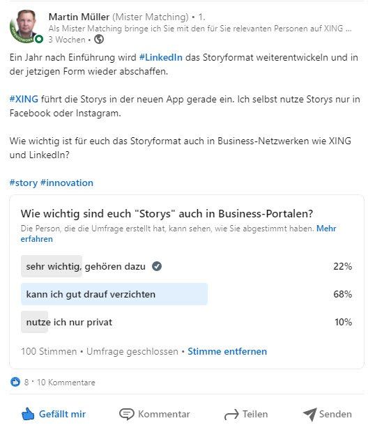Viewport: 375px width, 432px height.
Task: Click Martin Müller's profile photo
Action: pyautogui.click(x=26, y=26)
